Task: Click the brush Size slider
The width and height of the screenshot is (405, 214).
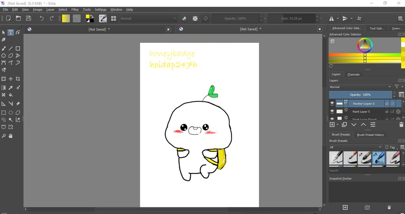Action: click(291, 18)
